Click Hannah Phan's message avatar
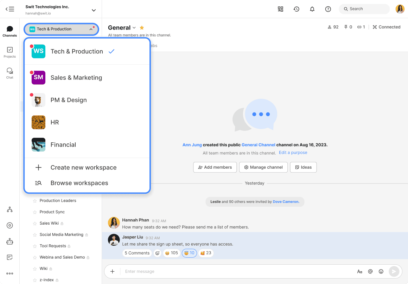This screenshot has width=408, height=284. [x=114, y=223]
